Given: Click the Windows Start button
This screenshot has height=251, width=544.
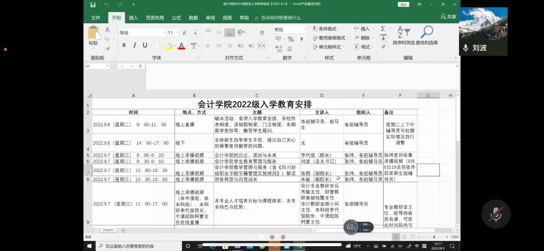Looking at the screenshot, I should coord(88,246).
